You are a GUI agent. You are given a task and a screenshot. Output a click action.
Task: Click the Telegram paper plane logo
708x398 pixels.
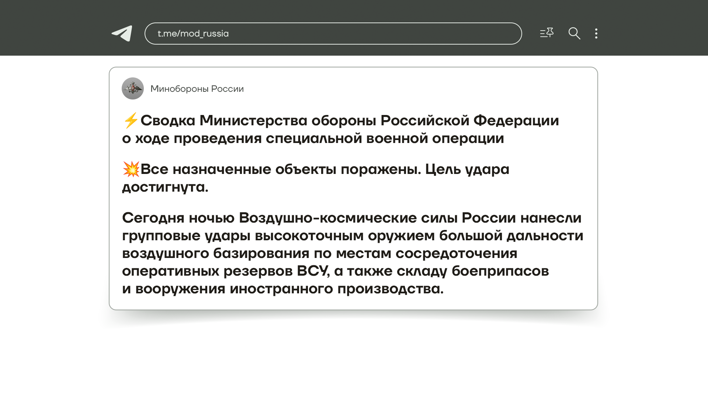[x=122, y=34]
